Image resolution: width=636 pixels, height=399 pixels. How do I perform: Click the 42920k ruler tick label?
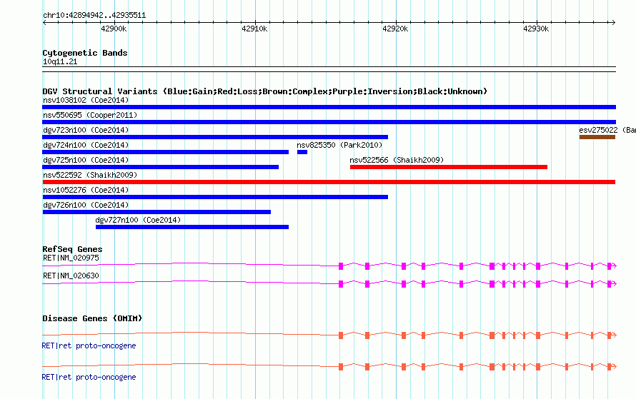(x=395, y=29)
